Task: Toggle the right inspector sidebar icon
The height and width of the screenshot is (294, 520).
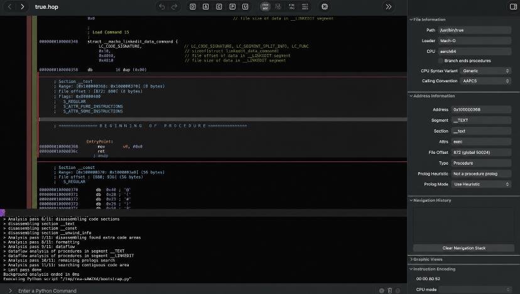Action: [513, 7]
